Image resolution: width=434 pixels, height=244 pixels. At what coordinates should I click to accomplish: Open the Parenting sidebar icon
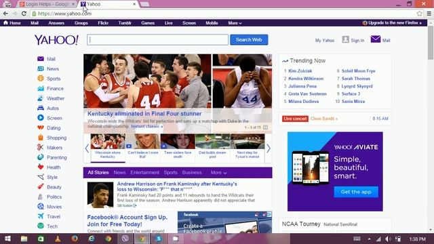(41, 157)
